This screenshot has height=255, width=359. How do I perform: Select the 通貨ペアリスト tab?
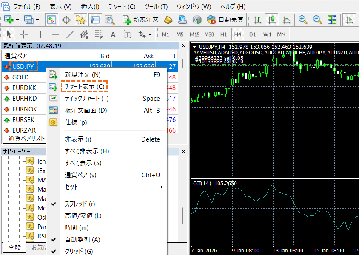[x=26, y=139]
